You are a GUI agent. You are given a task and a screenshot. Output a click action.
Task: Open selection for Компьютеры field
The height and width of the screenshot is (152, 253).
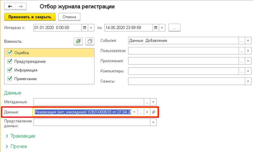[242, 71]
